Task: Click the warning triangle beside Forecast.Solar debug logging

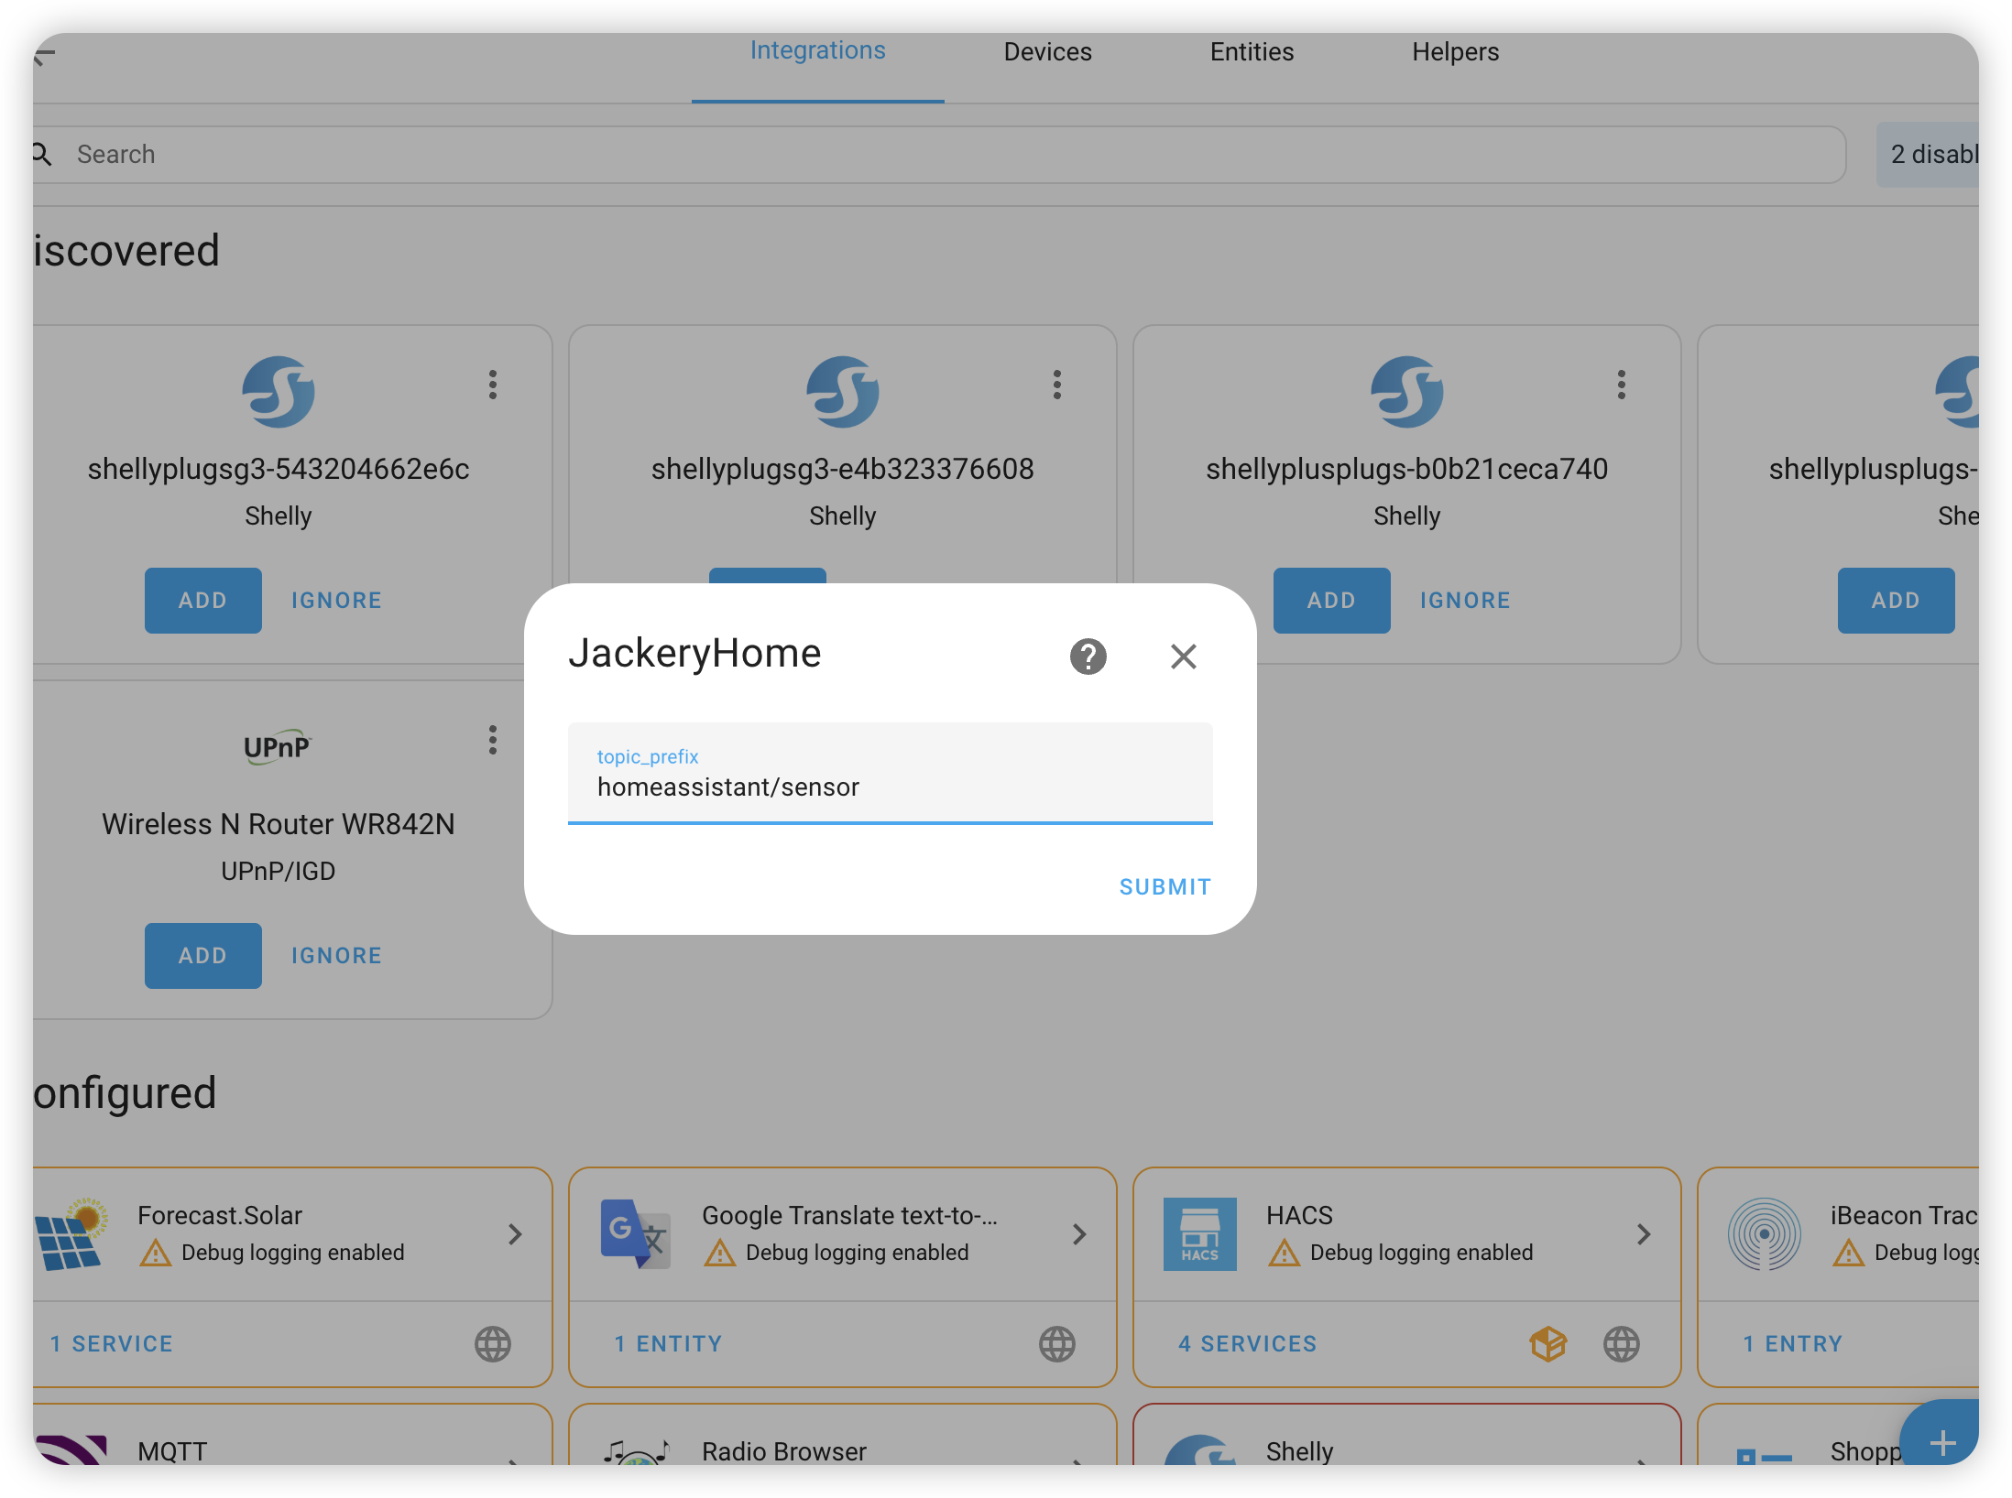Action: click(x=156, y=1252)
